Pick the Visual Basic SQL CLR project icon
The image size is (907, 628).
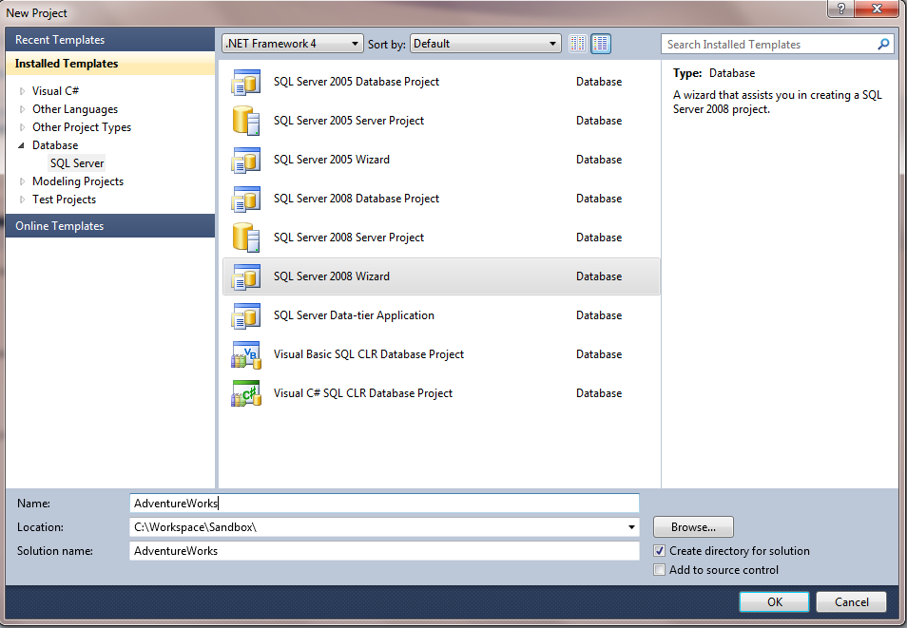click(246, 354)
